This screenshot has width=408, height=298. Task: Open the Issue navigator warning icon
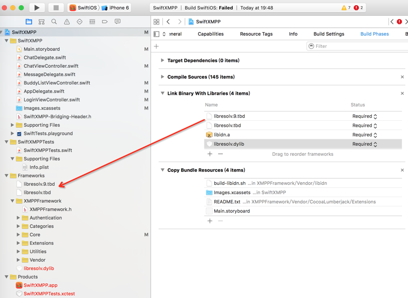tap(67, 21)
